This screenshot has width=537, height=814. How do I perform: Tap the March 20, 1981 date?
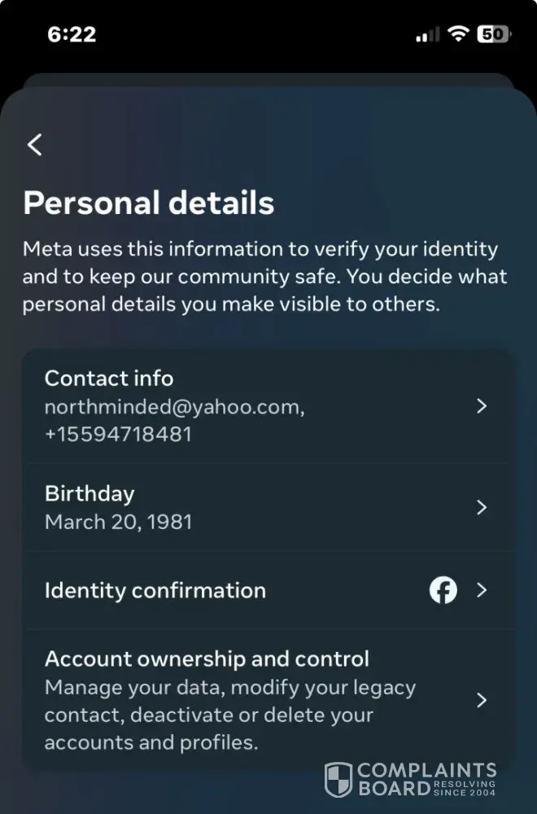click(118, 523)
